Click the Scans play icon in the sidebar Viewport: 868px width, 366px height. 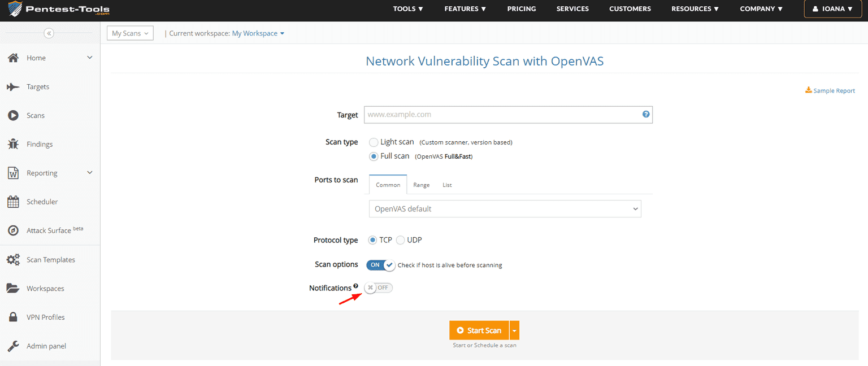tap(13, 116)
